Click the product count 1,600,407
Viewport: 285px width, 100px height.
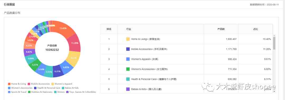pos(231,39)
